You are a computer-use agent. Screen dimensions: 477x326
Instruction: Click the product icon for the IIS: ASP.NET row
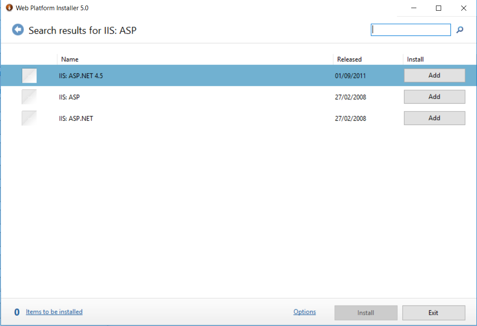click(29, 118)
